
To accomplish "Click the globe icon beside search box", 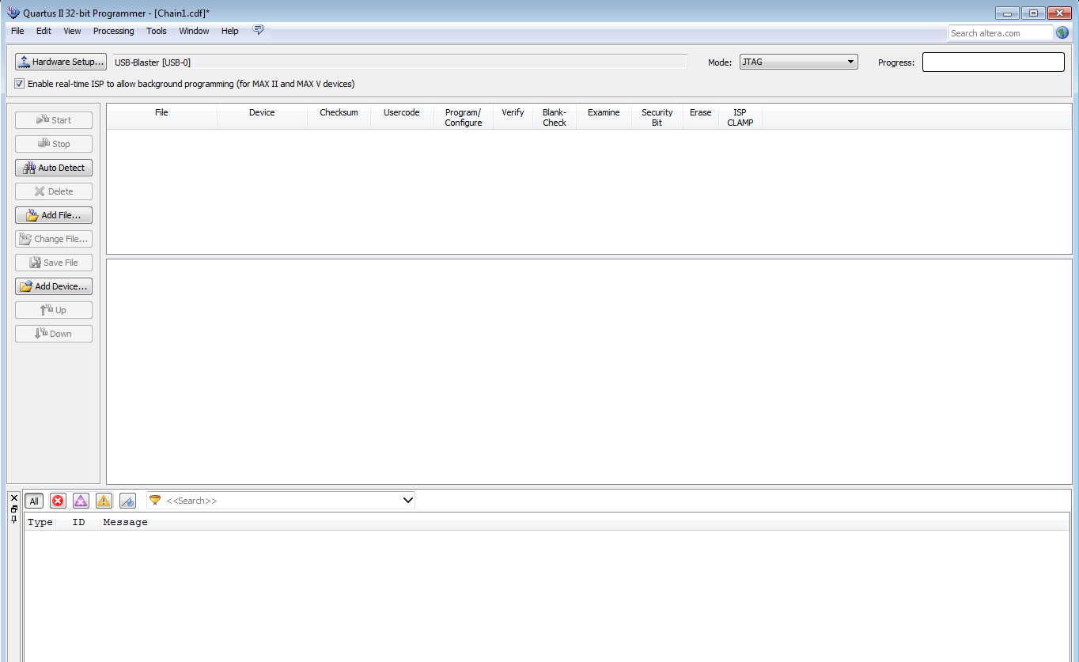I will click(x=1062, y=32).
